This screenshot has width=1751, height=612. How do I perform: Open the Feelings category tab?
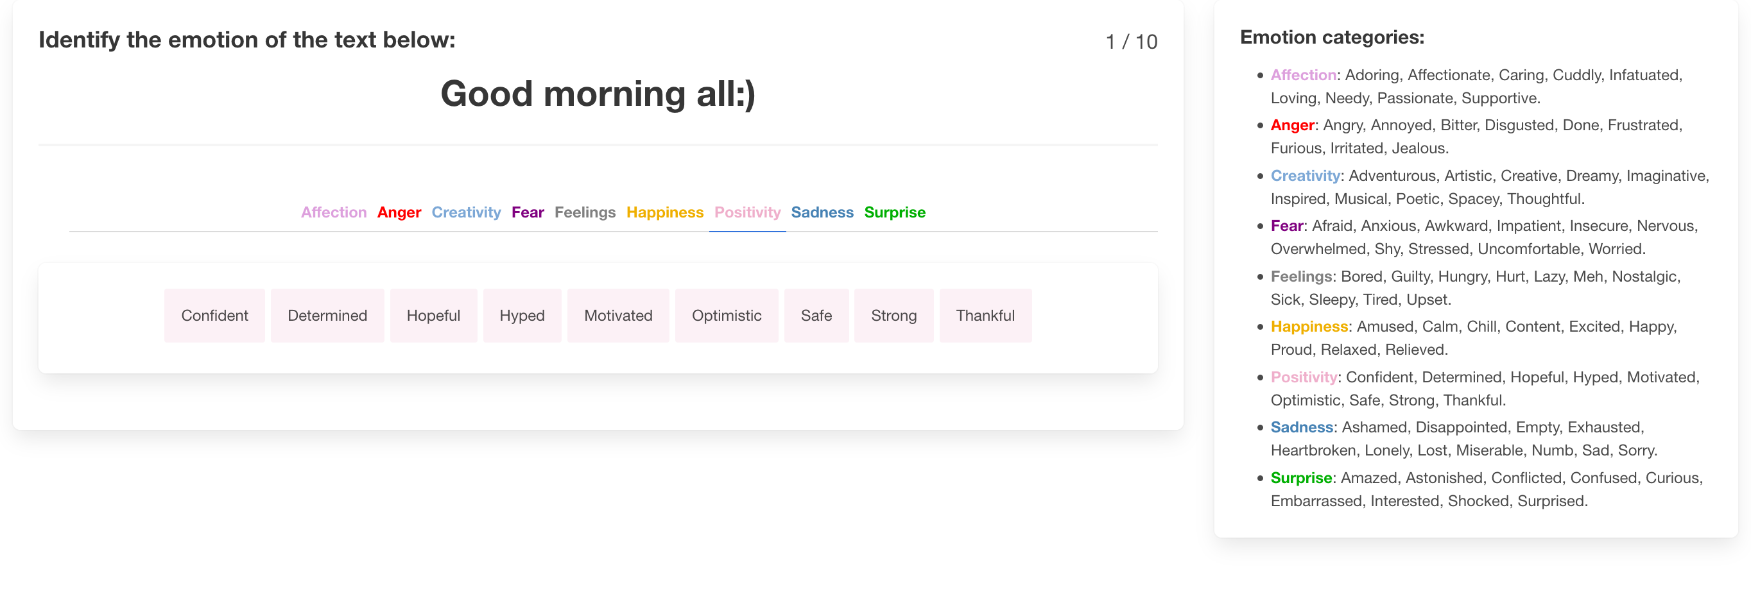point(585,212)
